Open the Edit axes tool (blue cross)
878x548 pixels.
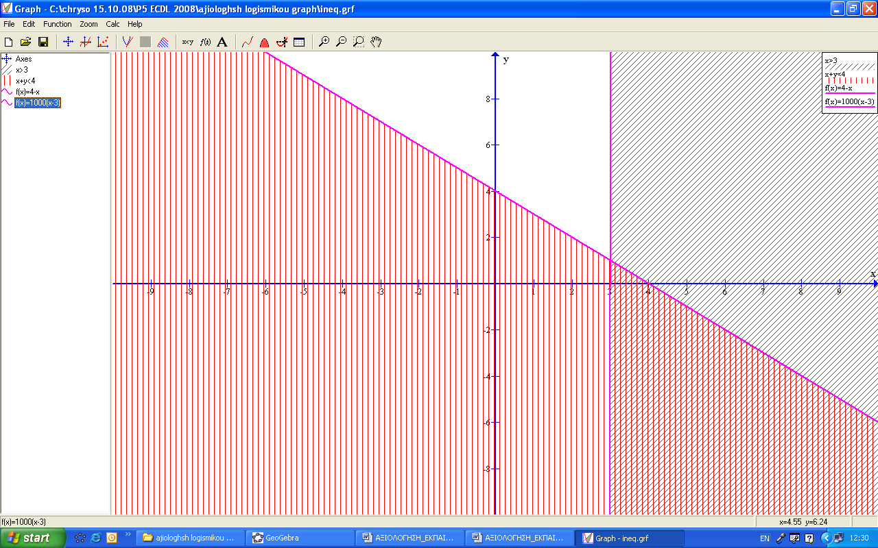point(68,42)
